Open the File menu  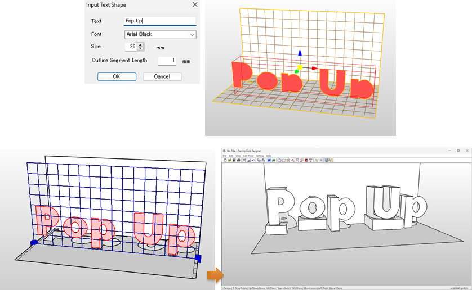(225, 156)
